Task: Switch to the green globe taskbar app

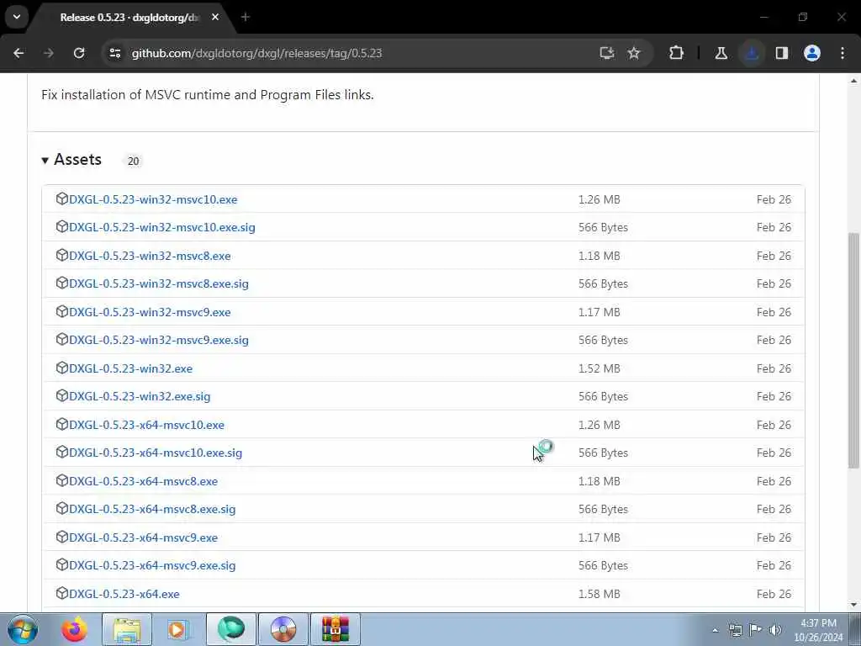Action: tap(230, 629)
